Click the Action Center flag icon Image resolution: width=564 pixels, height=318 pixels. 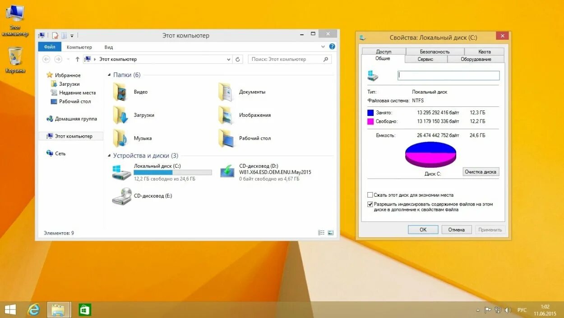(x=488, y=310)
